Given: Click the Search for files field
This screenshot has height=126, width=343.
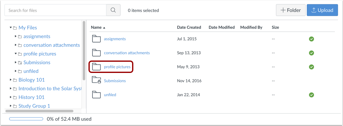Looking at the screenshot, I should [x=55, y=11].
